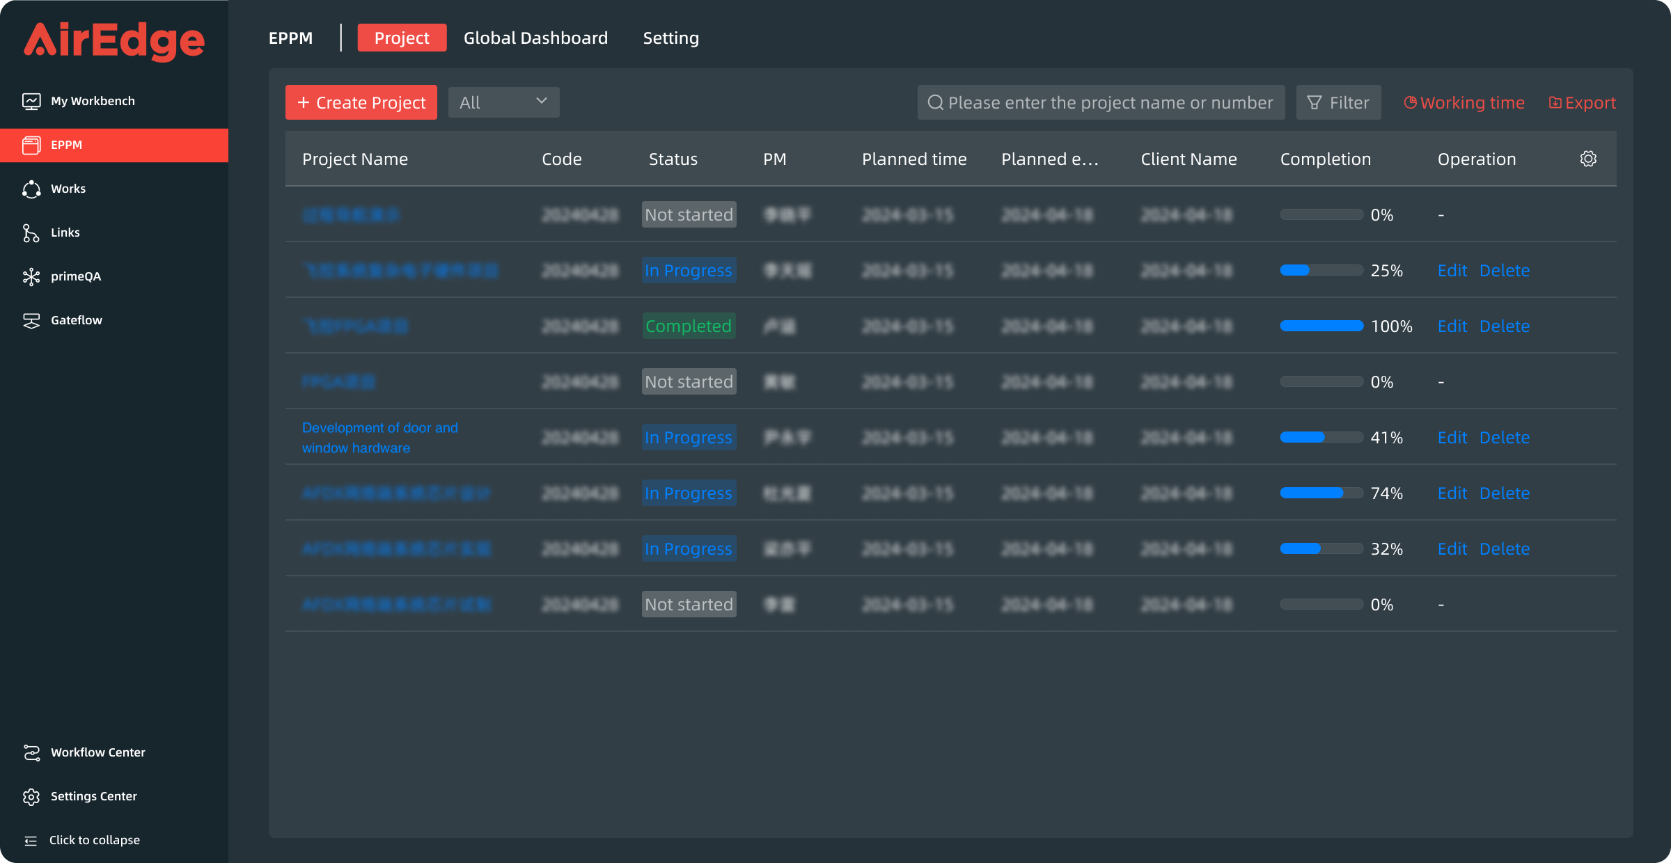
Task: Click Edit in the 32% row
Action: [x=1452, y=548]
